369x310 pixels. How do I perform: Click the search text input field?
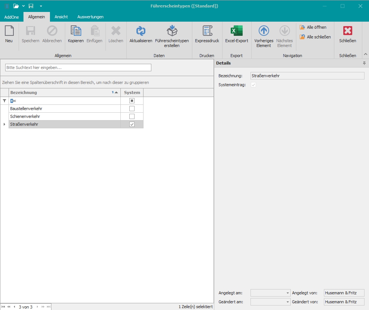[78, 68]
